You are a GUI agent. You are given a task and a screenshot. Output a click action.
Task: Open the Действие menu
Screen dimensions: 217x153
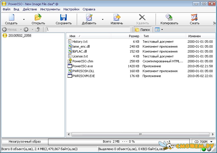(x=30, y=9)
